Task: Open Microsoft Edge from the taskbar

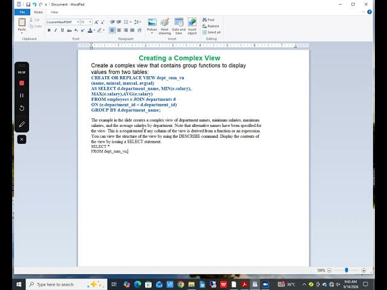Action: coord(137,285)
